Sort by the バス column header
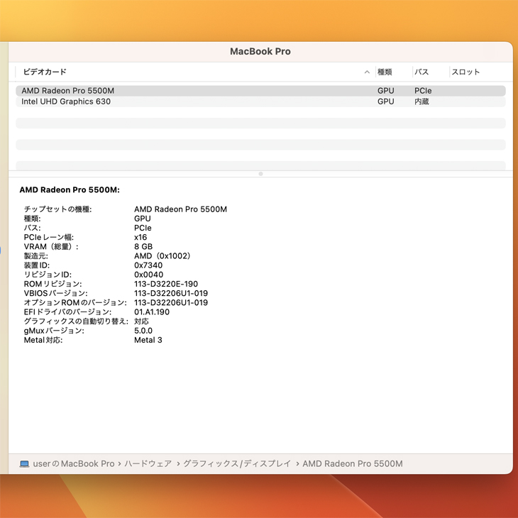518x518 pixels. (421, 72)
